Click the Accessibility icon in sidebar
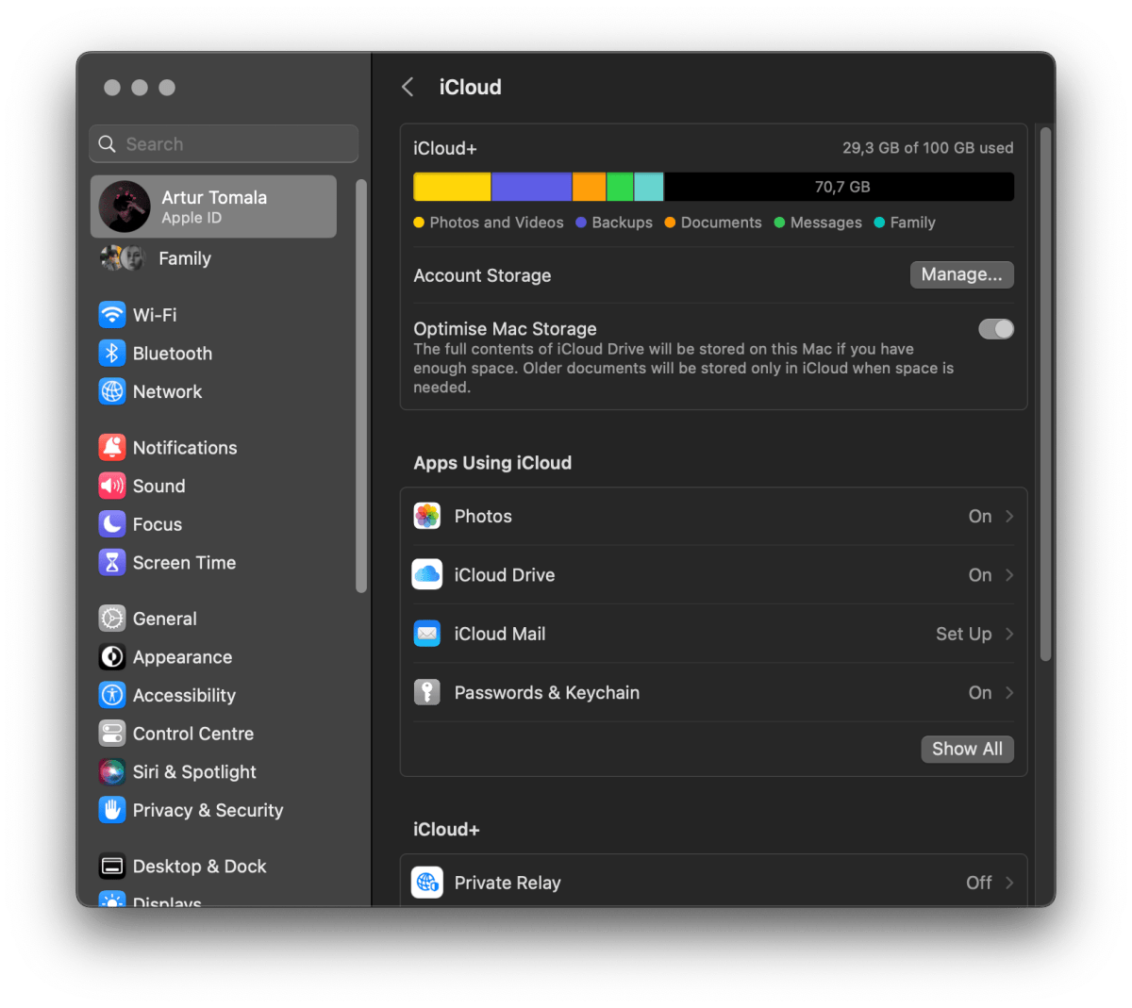 [x=112, y=696]
